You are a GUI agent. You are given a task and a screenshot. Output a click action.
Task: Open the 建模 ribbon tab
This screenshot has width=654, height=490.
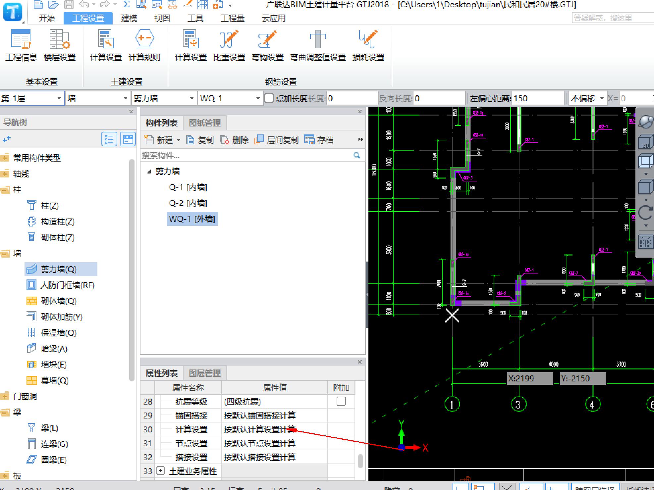click(129, 18)
